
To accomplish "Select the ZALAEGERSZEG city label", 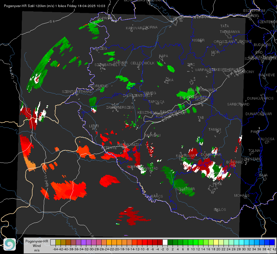I will point(120,107).
